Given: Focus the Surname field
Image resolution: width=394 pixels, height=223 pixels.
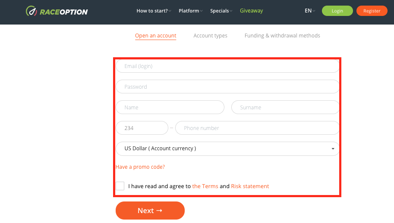Looking at the screenshot, I should click(285, 107).
